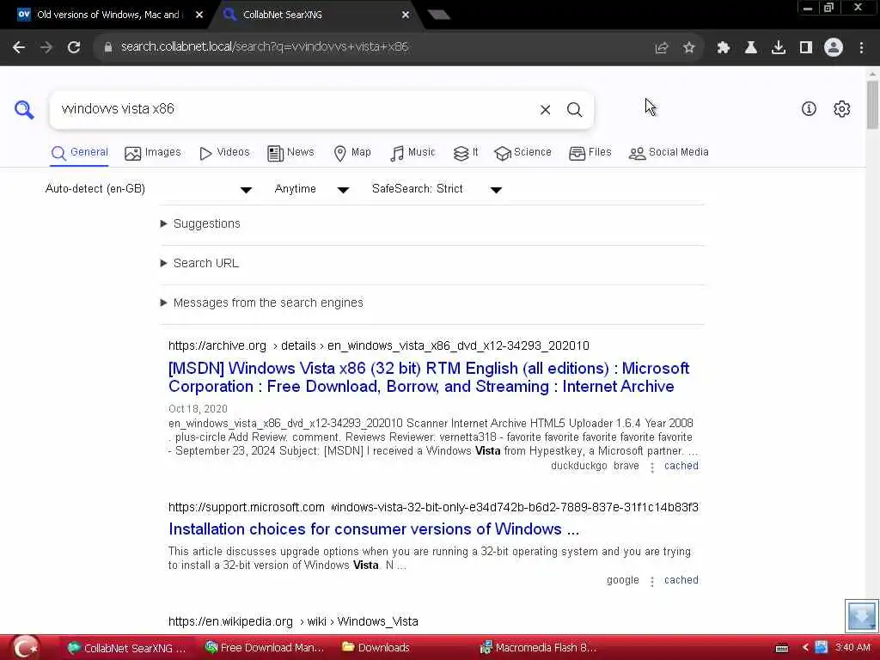Open result options dots beside google cached link
The height and width of the screenshot is (660, 880).
pos(651,582)
